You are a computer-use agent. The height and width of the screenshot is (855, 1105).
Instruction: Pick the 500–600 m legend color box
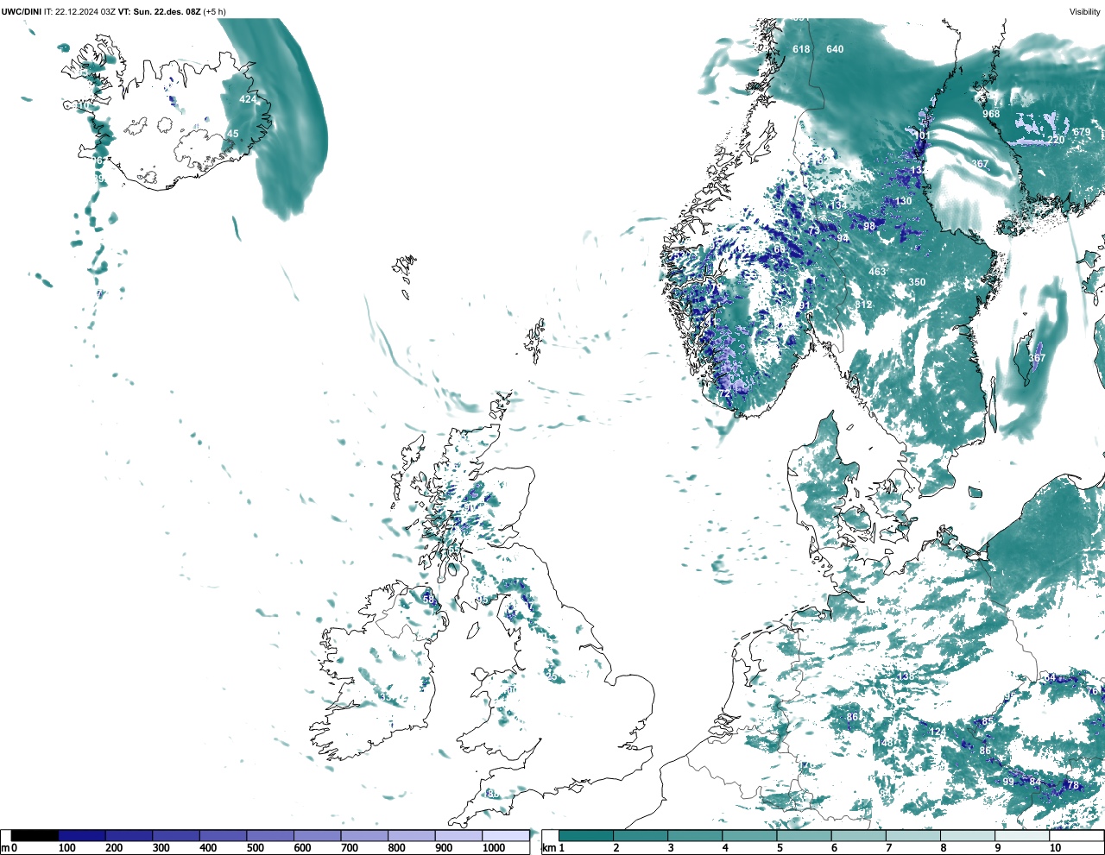pos(270,836)
